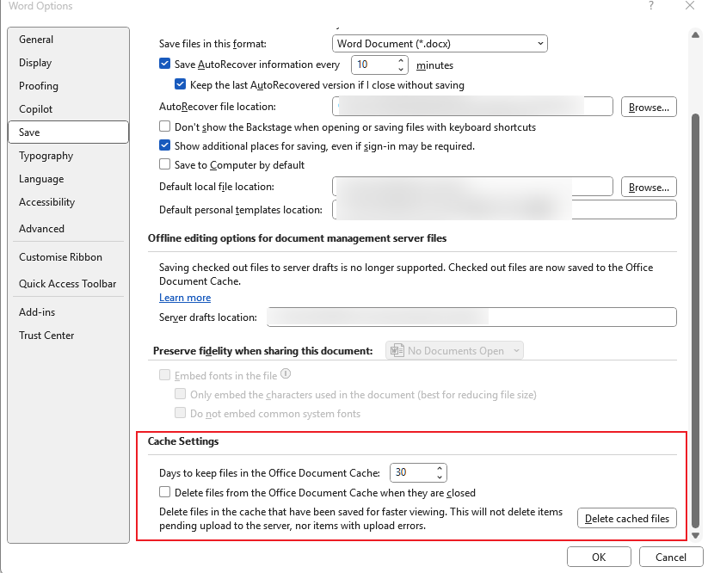Switch to the Proofing settings page
The image size is (708, 573).
[x=38, y=85]
